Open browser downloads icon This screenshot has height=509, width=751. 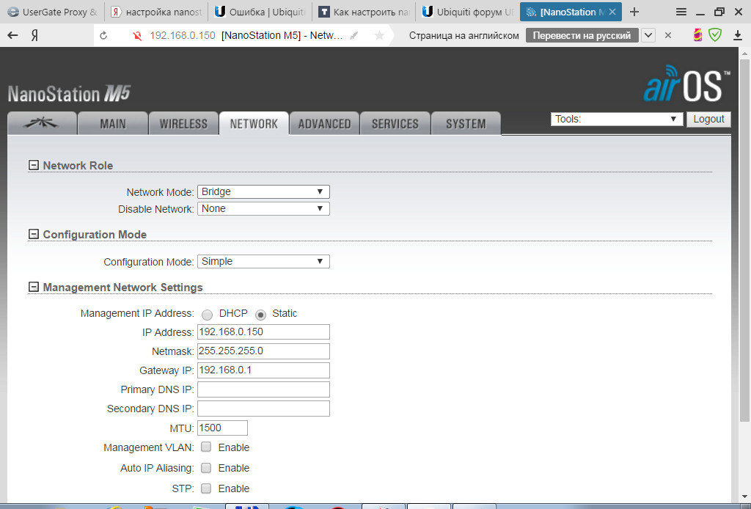point(738,35)
